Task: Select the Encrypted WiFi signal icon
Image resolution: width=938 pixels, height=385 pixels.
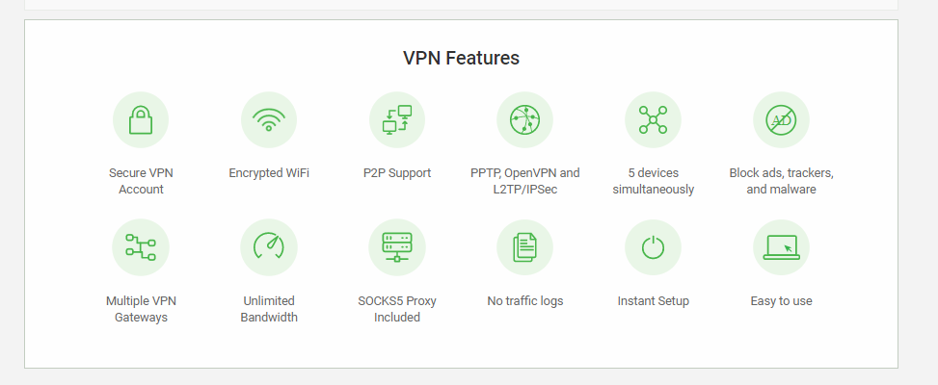Action: [x=269, y=120]
